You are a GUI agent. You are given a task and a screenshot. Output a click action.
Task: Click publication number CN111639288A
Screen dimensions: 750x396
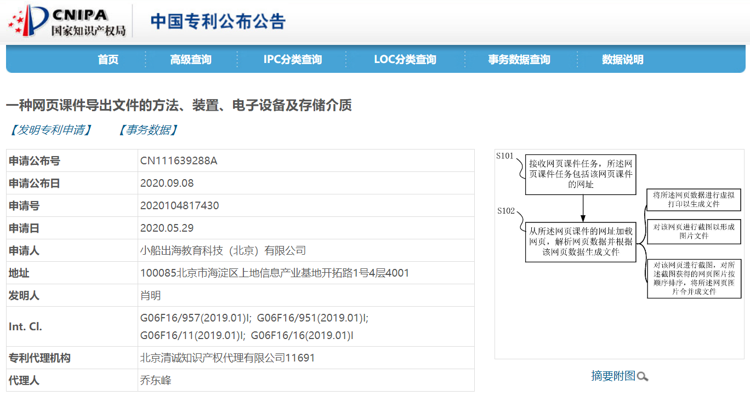click(x=179, y=160)
